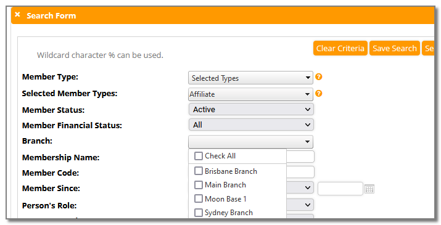Click the 'Wildcard character % can be used.' text
This screenshot has height=225, width=441.
point(100,55)
